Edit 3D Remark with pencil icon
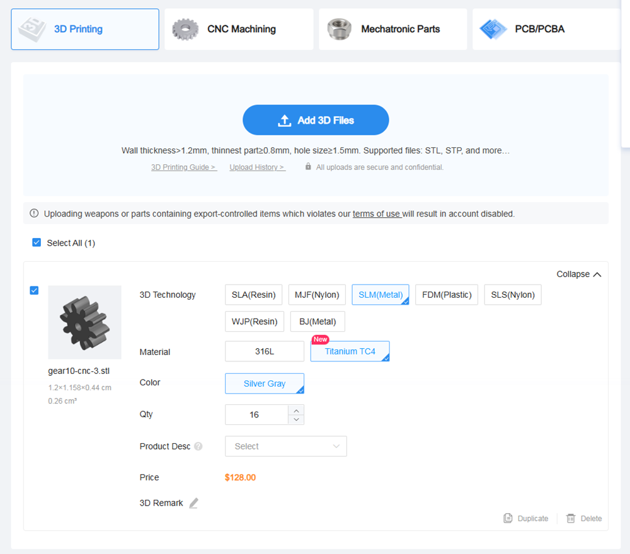The width and height of the screenshot is (630, 554). (x=193, y=503)
